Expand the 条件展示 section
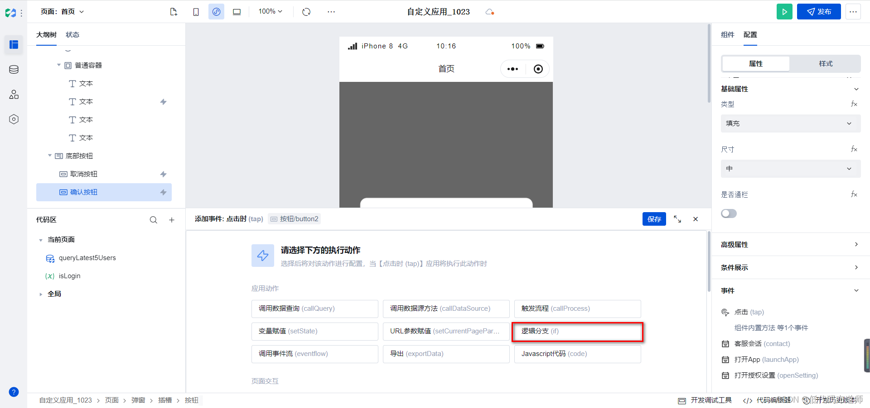The image size is (870, 408). point(856,267)
